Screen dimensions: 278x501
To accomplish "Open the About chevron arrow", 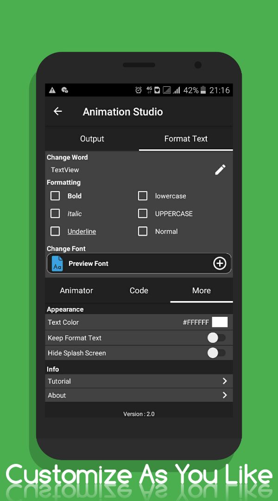I will 224,395.
